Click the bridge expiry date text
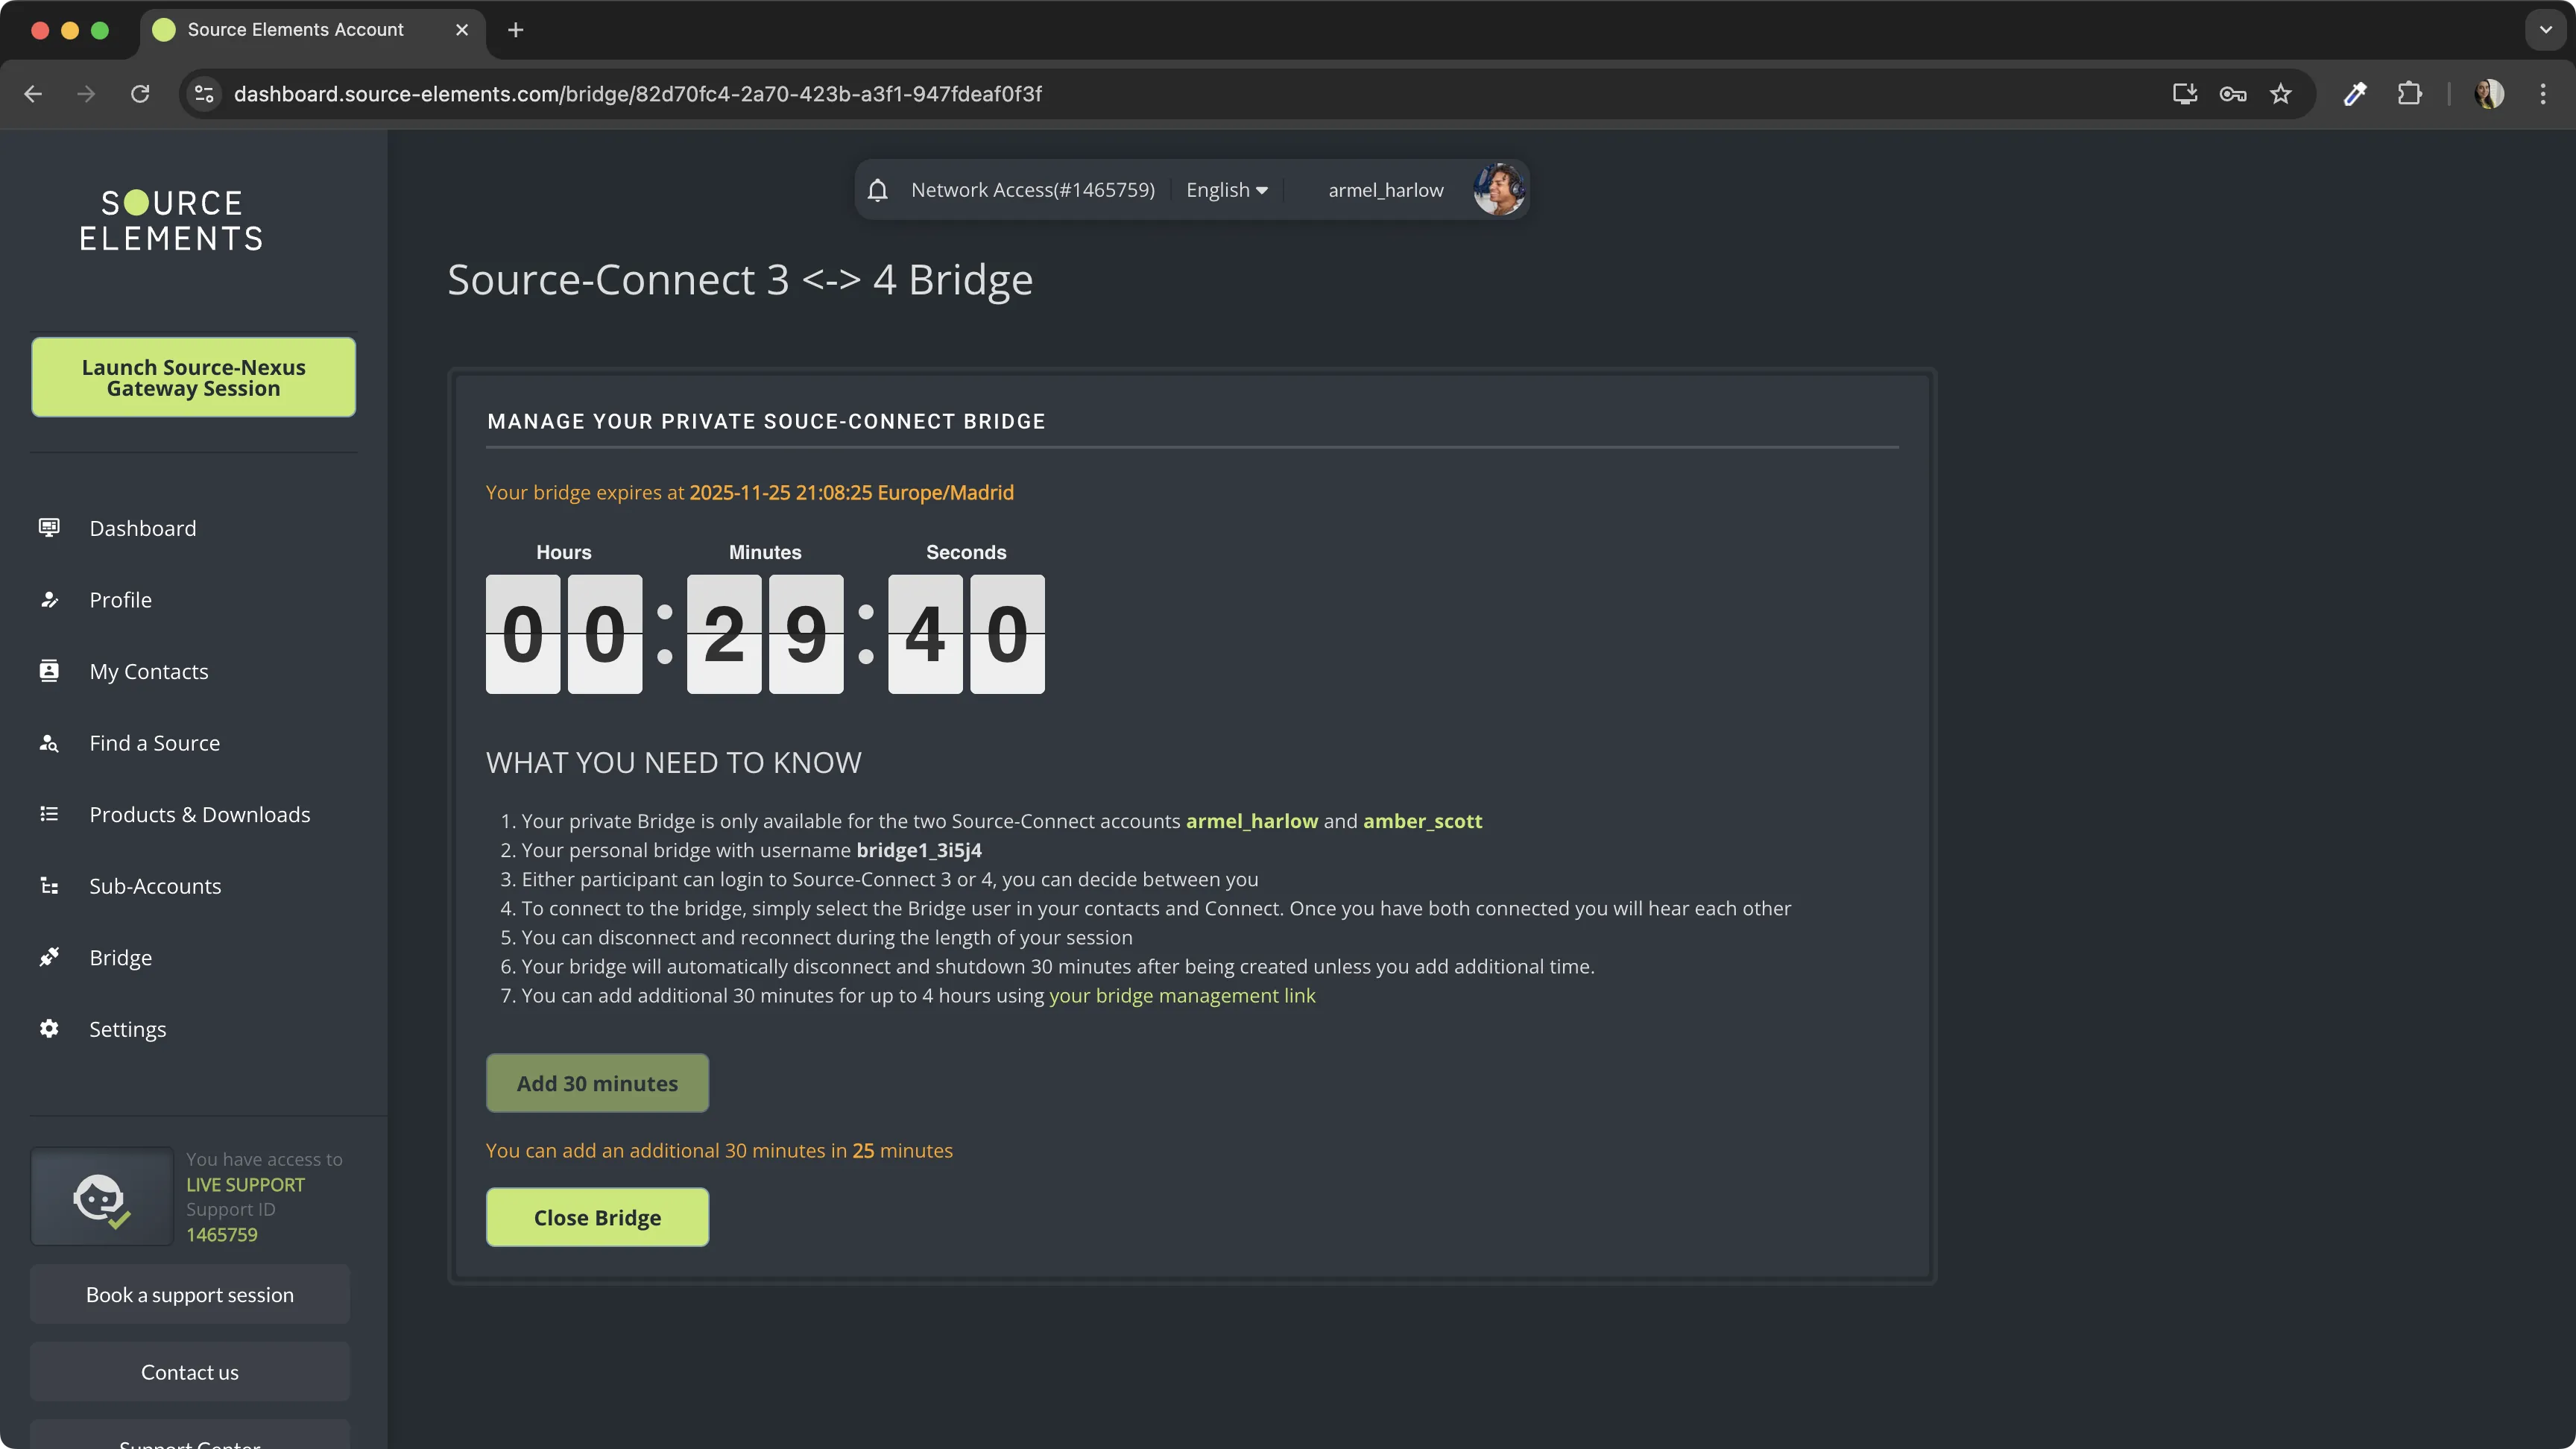Screen dimensions: 2576x1449 [x=851, y=492]
